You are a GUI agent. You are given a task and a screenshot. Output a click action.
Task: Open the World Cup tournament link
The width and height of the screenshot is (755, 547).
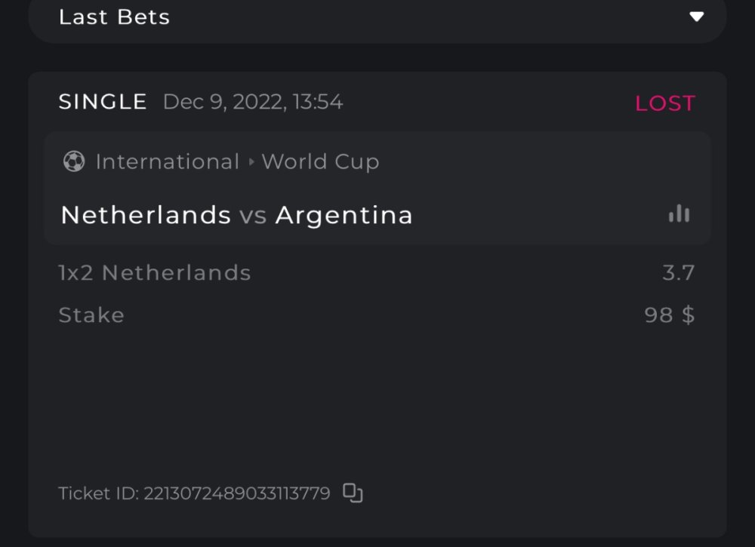[320, 161]
